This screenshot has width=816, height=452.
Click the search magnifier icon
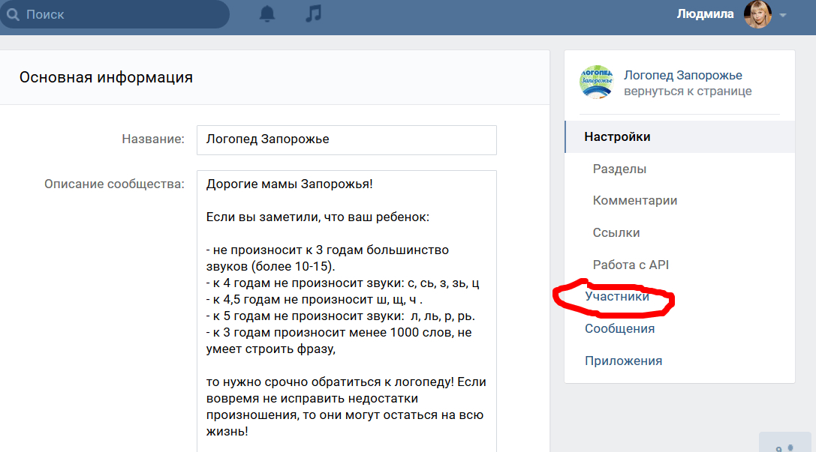[13, 14]
